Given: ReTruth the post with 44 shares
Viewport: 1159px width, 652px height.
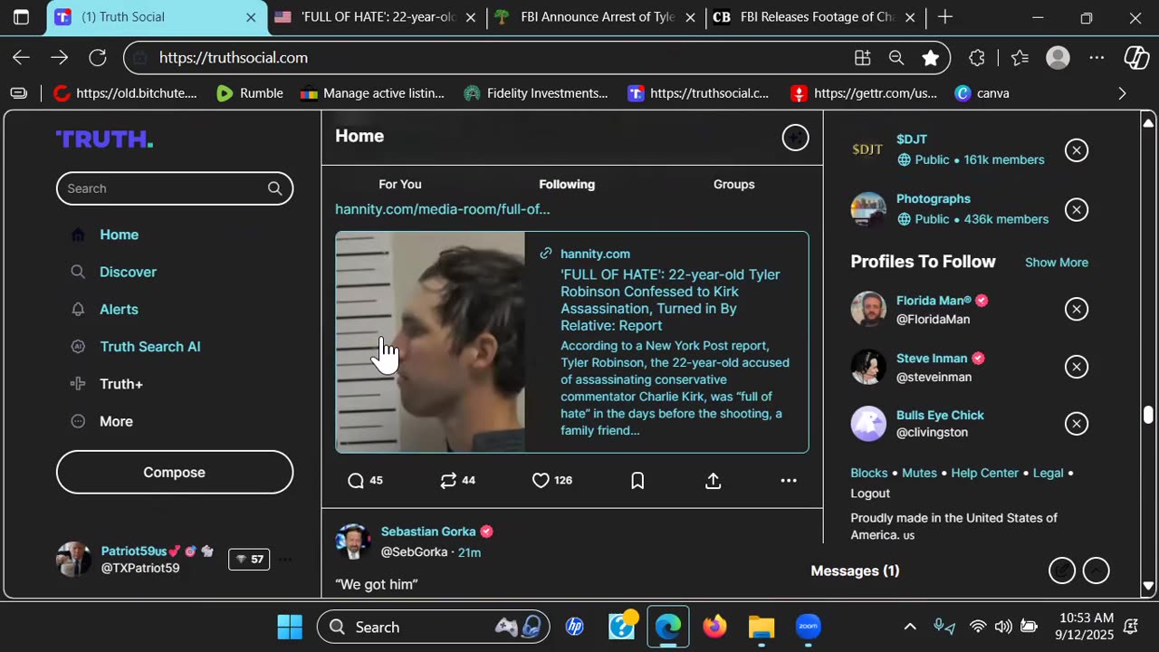Looking at the screenshot, I should click(448, 481).
